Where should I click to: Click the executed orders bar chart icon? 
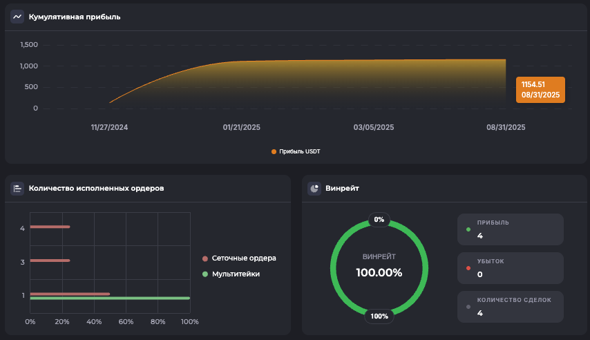tap(17, 188)
